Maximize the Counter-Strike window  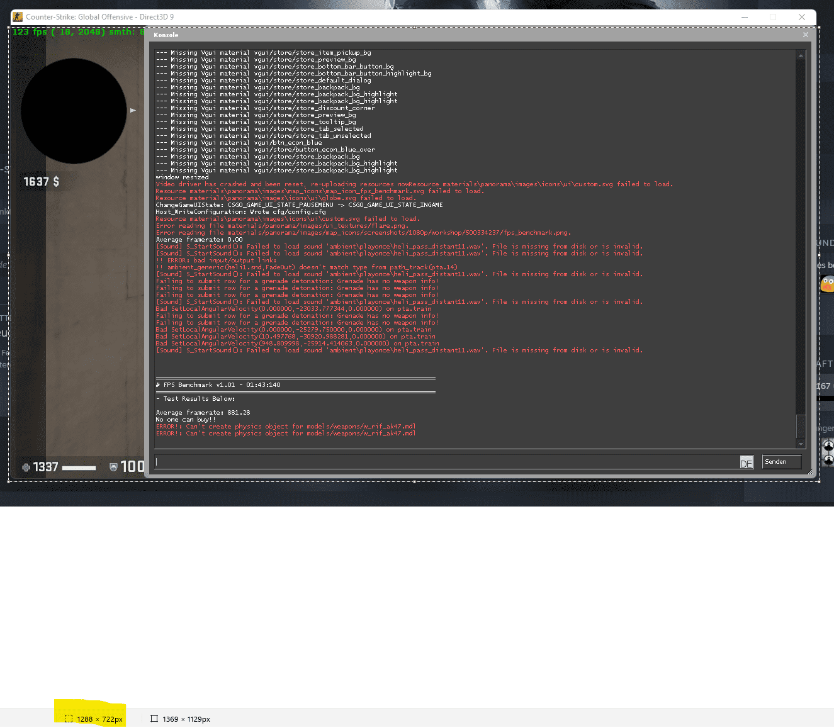(x=773, y=17)
